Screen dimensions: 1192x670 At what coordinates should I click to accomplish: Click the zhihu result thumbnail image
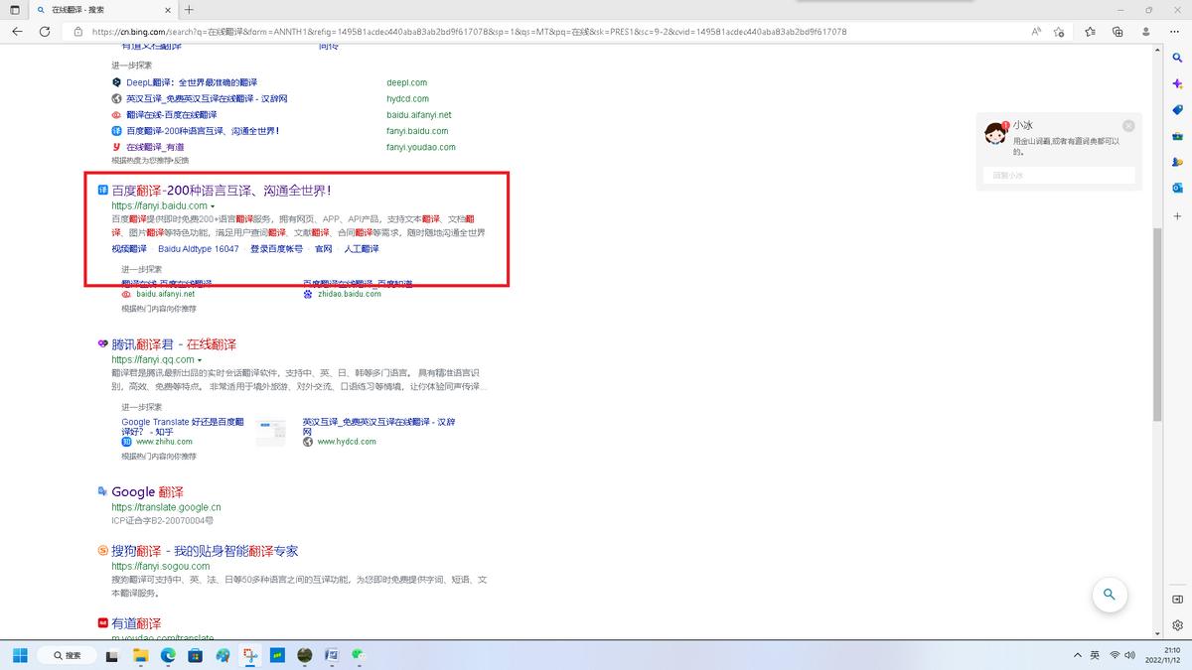point(270,432)
